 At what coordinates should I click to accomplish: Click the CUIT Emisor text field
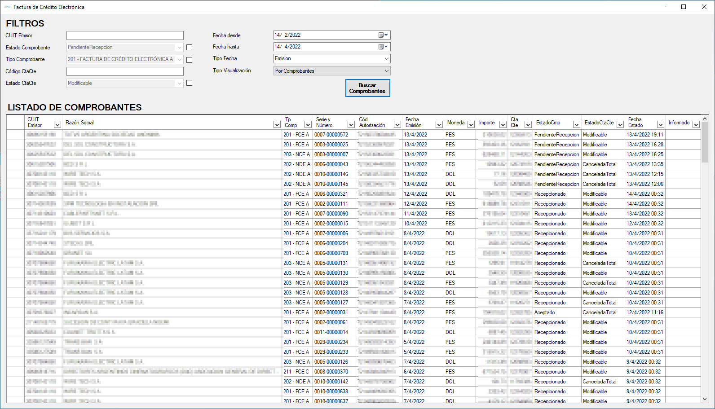click(x=125, y=35)
